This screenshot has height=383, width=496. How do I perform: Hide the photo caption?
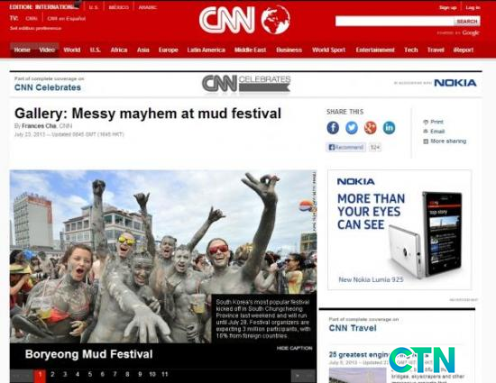(x=295, y=348)
